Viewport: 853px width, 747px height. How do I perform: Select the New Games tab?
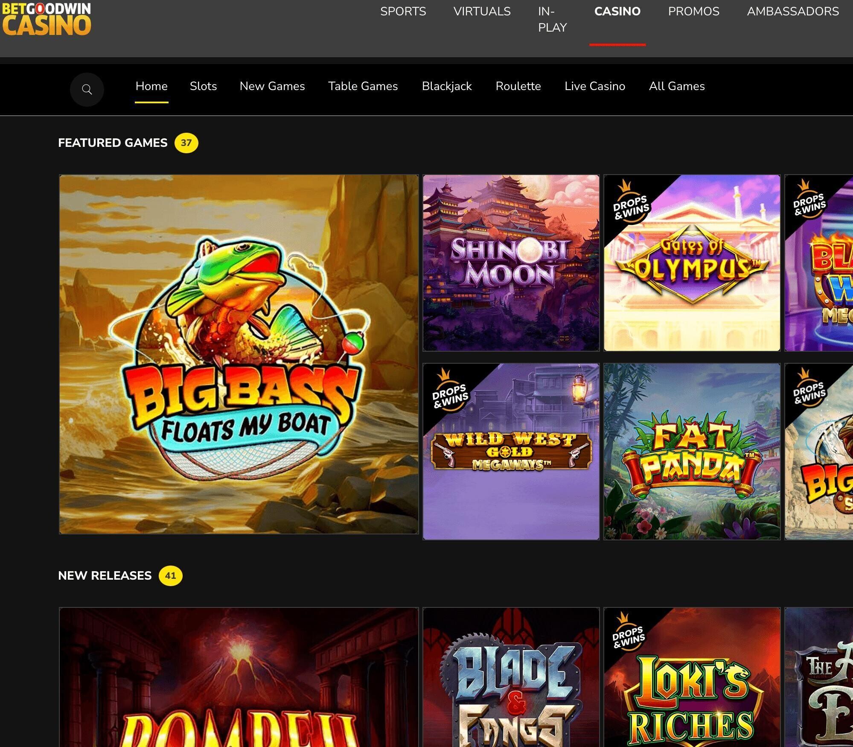point(272,86)
